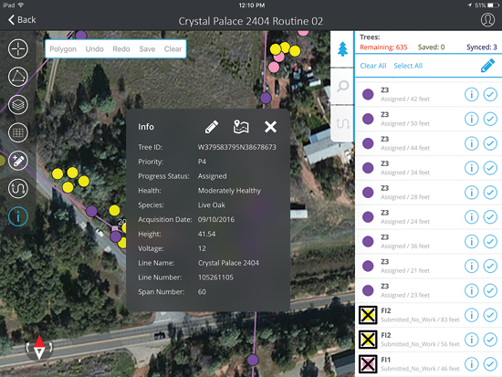Click the pencil edit icon in Info popup
This screenshot has width=502, height=377.
pyautogui.click(x=212, y=127)
